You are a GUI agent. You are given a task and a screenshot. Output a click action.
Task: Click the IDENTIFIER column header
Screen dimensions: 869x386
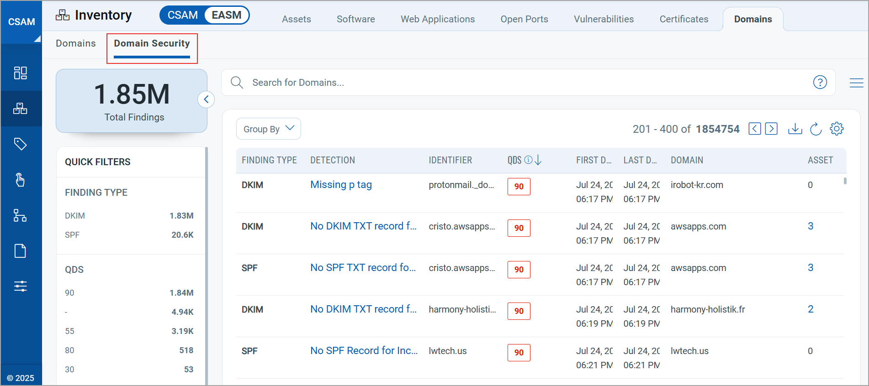[450, 160]
